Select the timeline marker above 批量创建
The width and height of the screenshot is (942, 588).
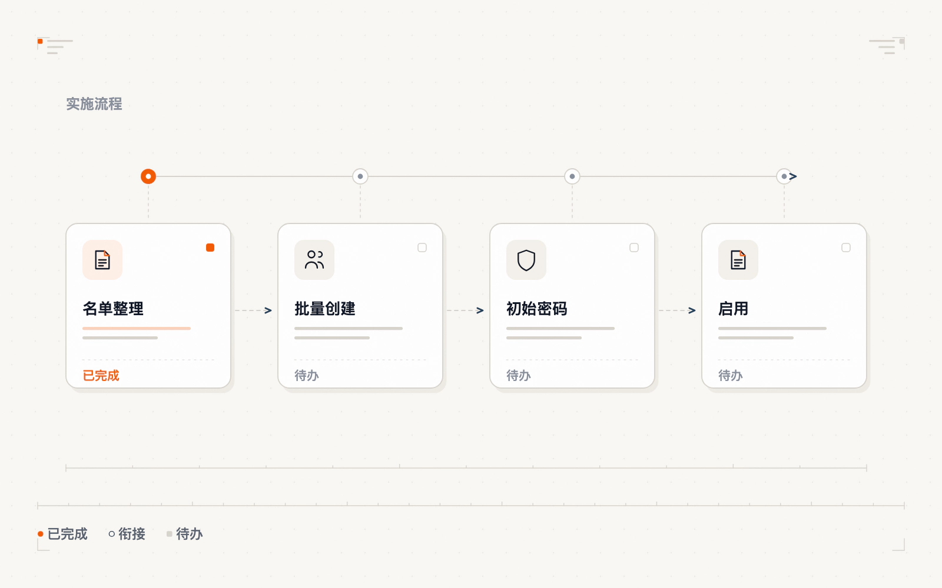point(360,176)
